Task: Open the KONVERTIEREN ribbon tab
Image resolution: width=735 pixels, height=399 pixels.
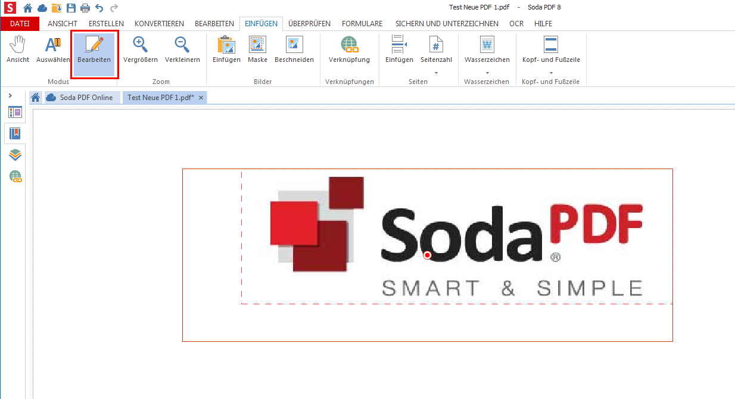Action: point(159,24)
